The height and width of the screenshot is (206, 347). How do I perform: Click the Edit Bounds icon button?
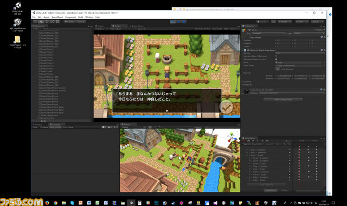coord(278,69)
